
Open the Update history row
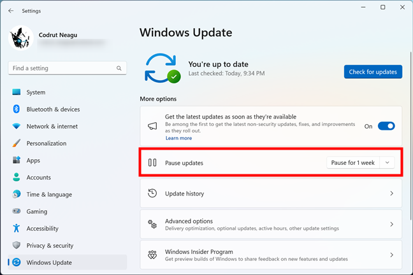click(271, 194)
